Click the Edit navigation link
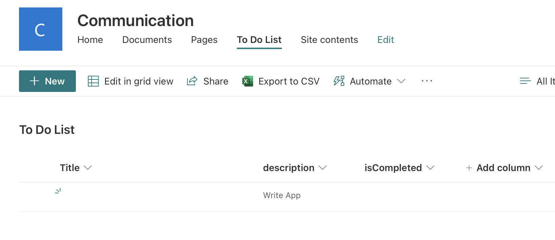The image size is (555, 240). [x=386, y=40]
